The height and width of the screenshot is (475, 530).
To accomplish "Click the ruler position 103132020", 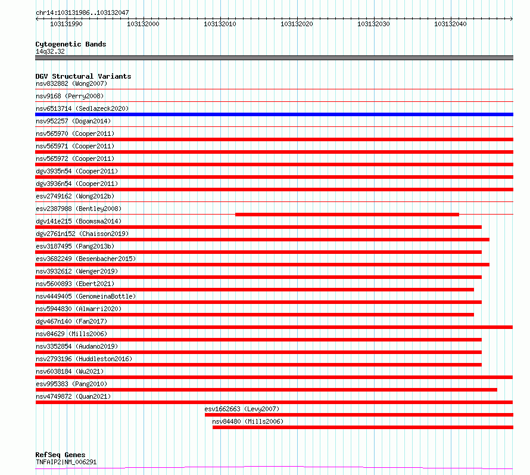I will (297, 24).
